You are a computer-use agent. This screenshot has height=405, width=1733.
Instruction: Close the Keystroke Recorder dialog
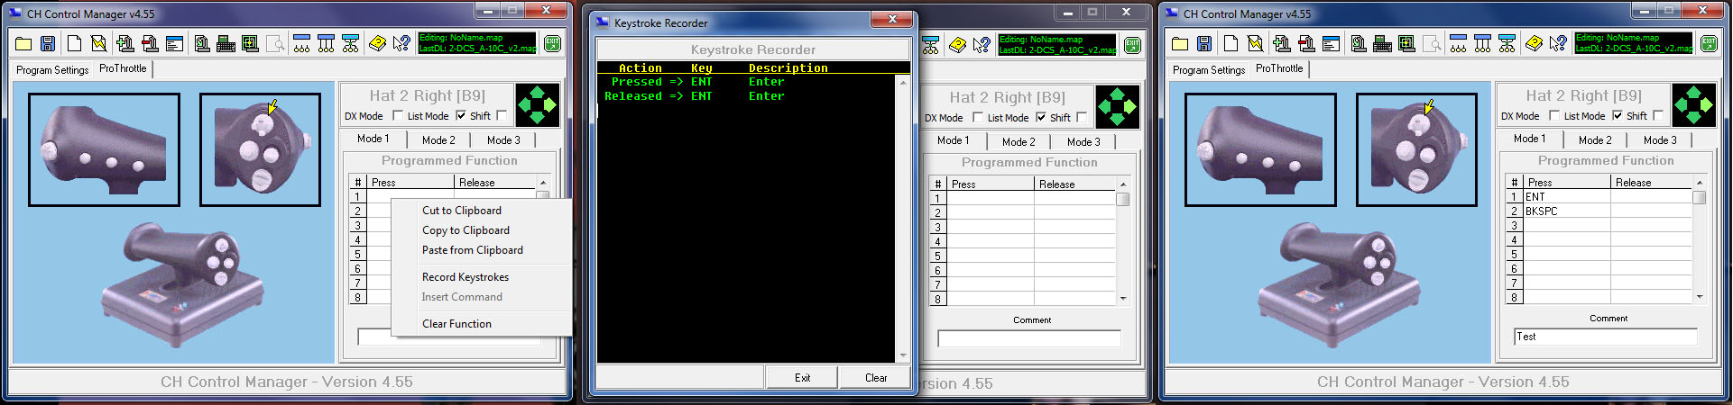click(892, 18)
